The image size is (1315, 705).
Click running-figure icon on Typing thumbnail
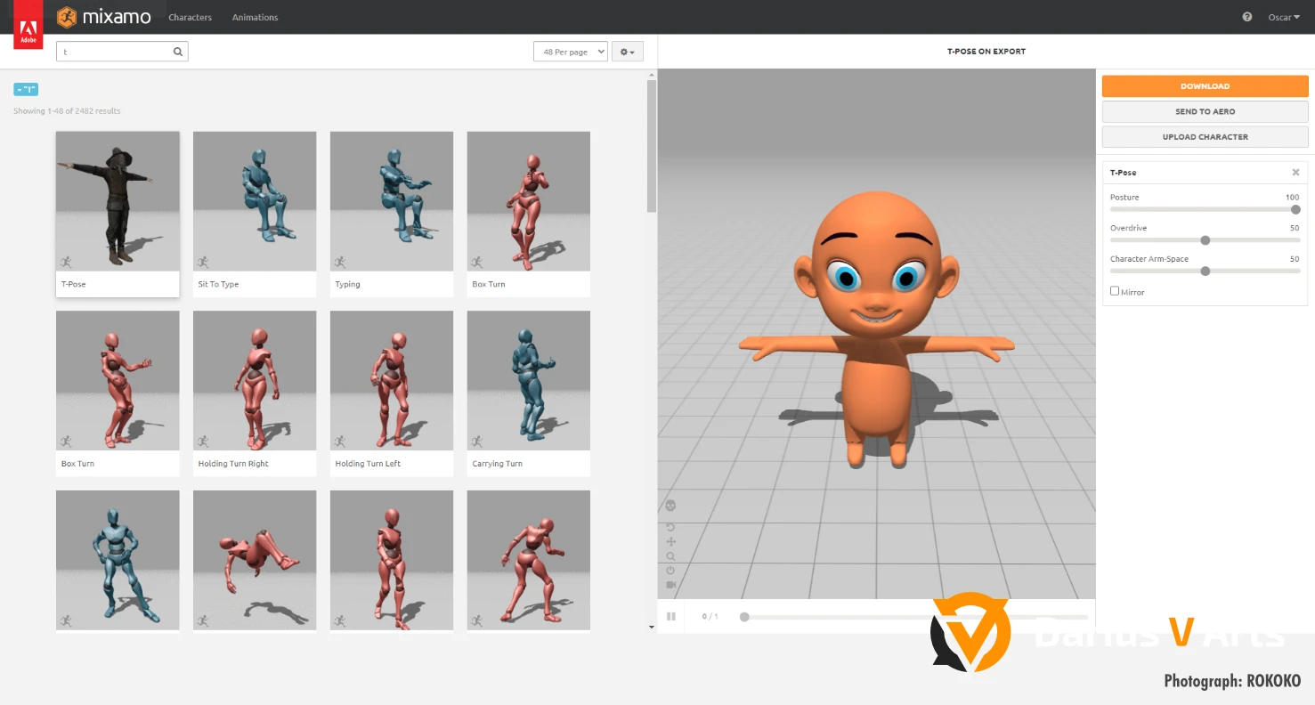click(x=340, y=262)
